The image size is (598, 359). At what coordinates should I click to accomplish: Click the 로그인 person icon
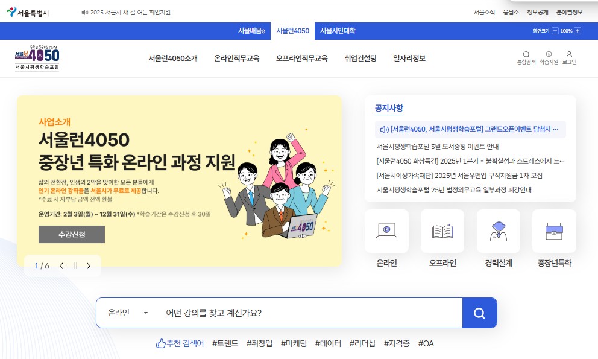[x=570, y=53]
